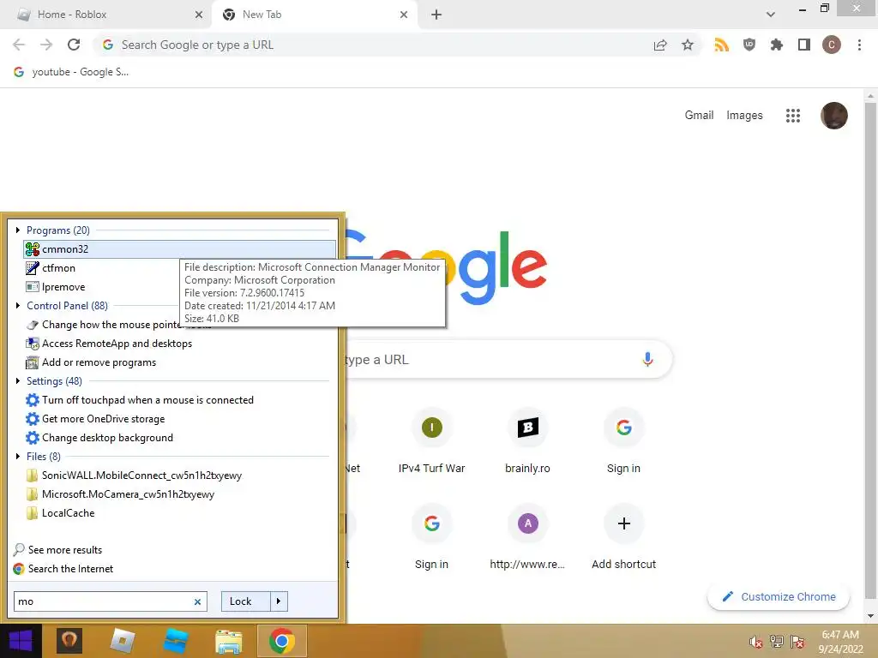Open LocalCache folder
878x658 pixels.
pyautogui.click(x=61, y=513)
